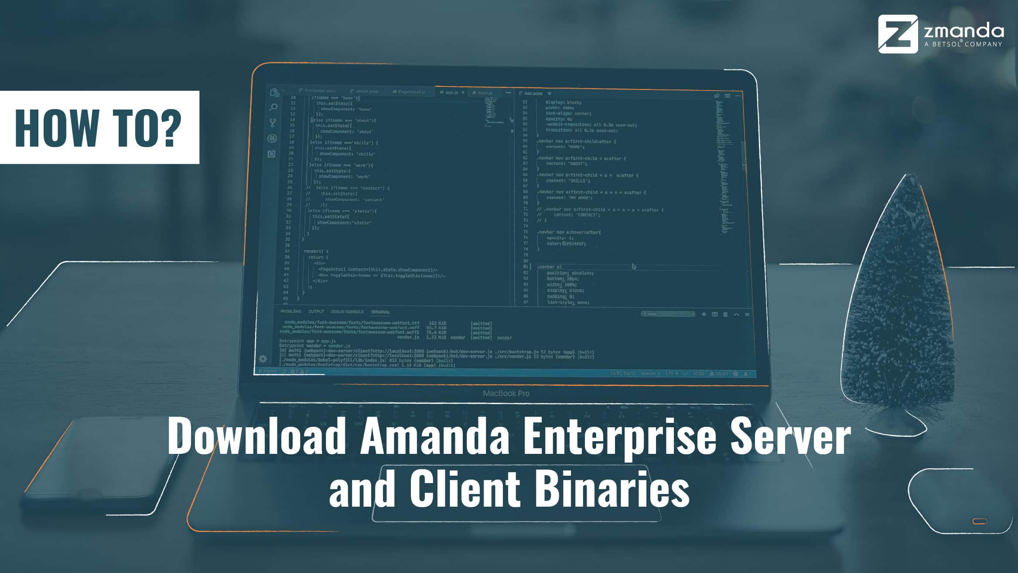The width and height of the screenshot is (1018, 573).
Task: Open the DEBUG CONSOLE bottom panel tab
Action: pos(348,312)
